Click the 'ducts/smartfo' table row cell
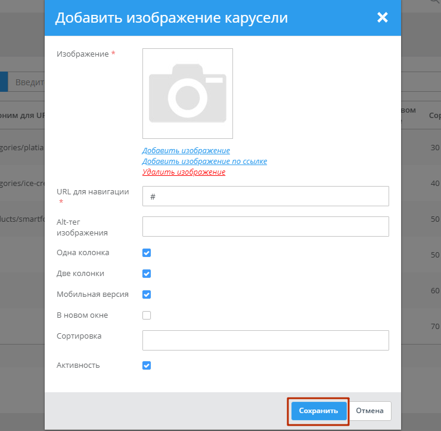The width and height of the screenshot is (441, 431). click(22, 219)
